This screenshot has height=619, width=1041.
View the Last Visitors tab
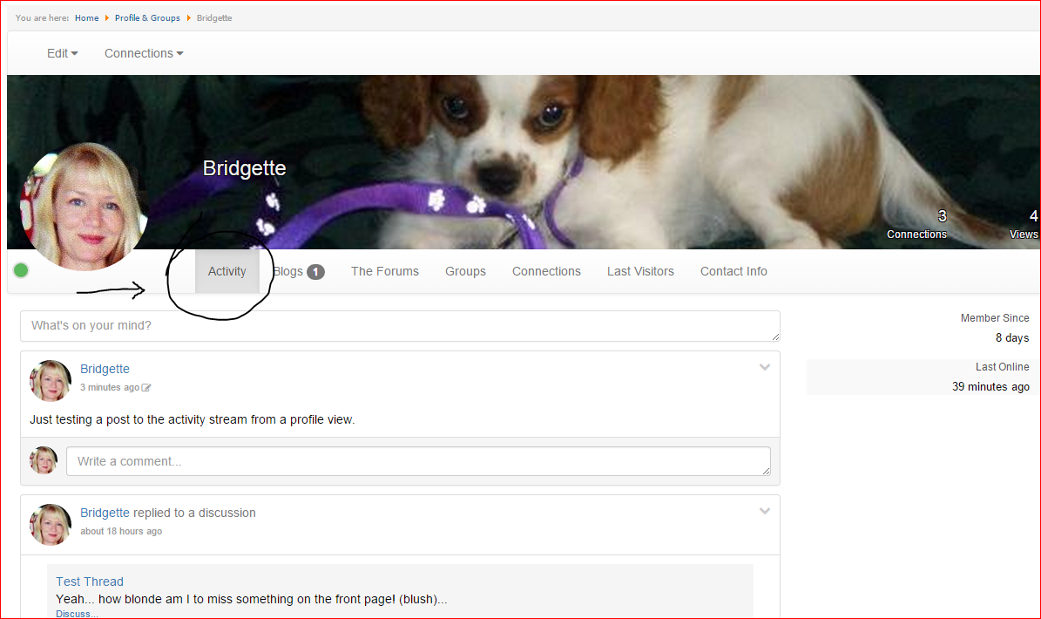[640, 271]
